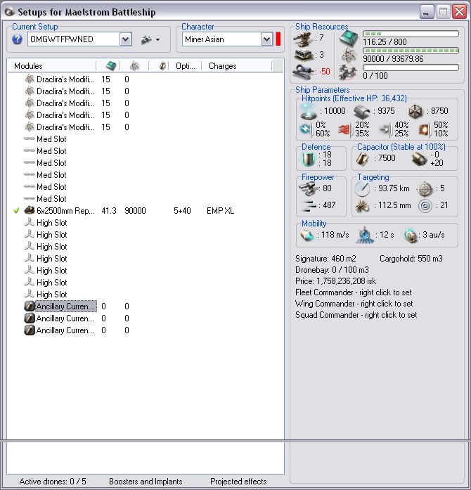Click the thermal resistance icon
471x490 pixels.
(x=344, y=129)
